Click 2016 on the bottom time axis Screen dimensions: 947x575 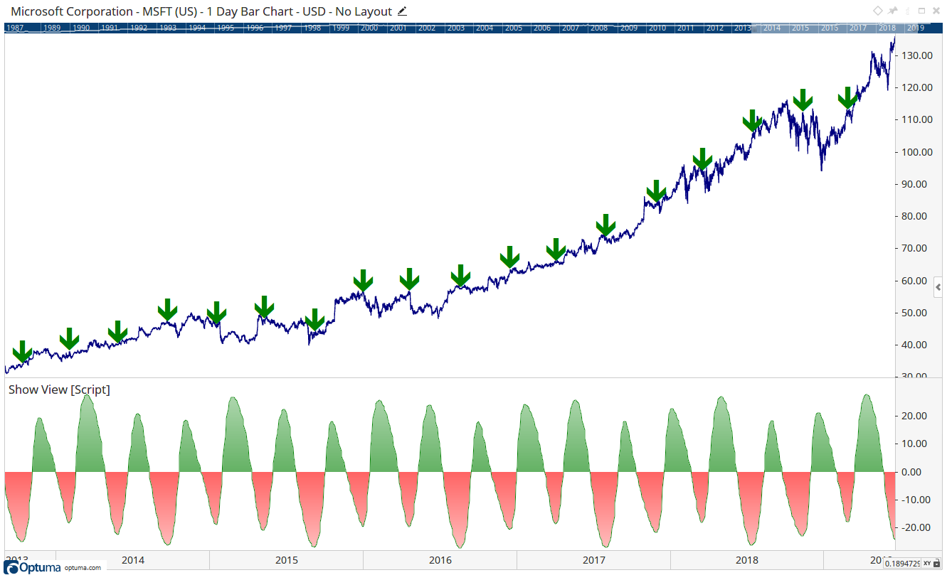pyautogui.click(x=440, y=560)
